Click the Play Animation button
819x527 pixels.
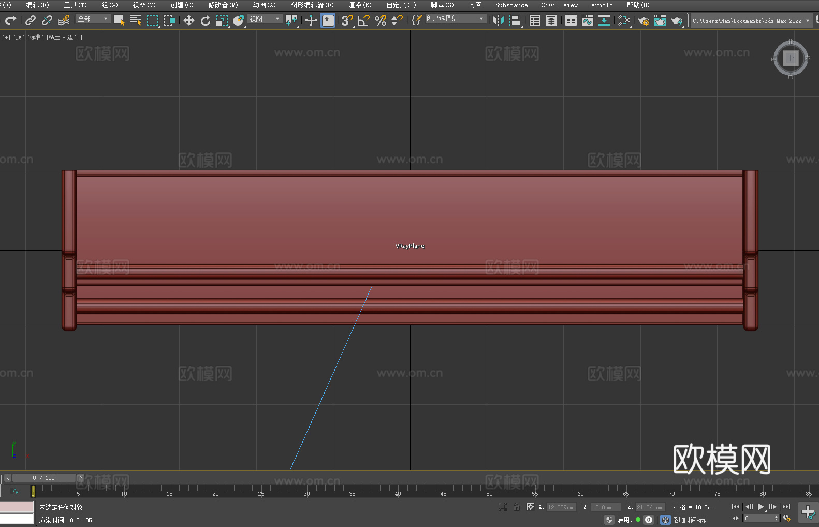point(760,507)
